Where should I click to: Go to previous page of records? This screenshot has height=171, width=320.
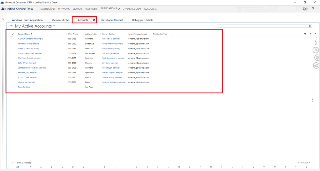[x=301, y=163]
